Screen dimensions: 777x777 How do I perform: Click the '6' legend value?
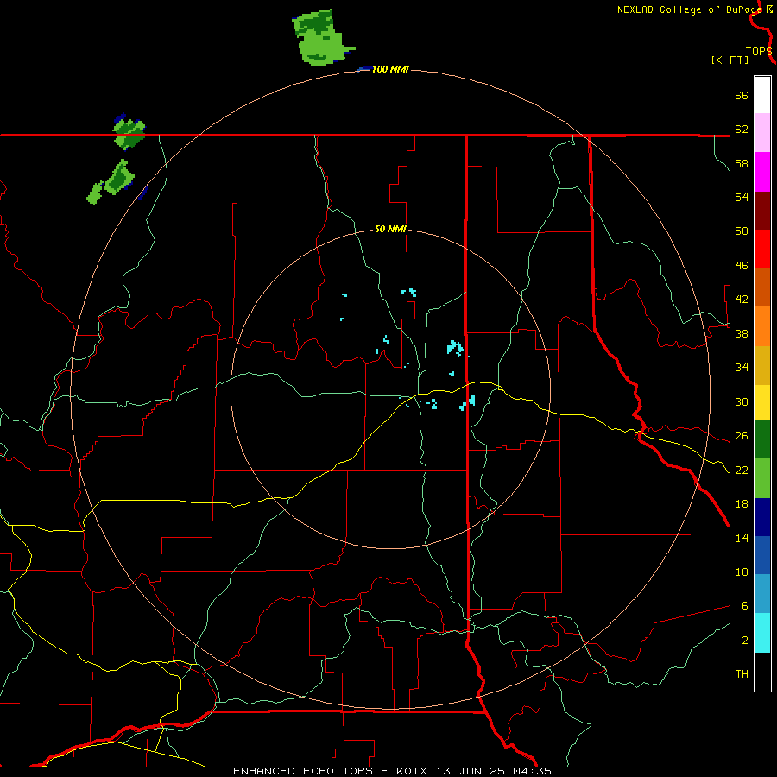point(744,606)
